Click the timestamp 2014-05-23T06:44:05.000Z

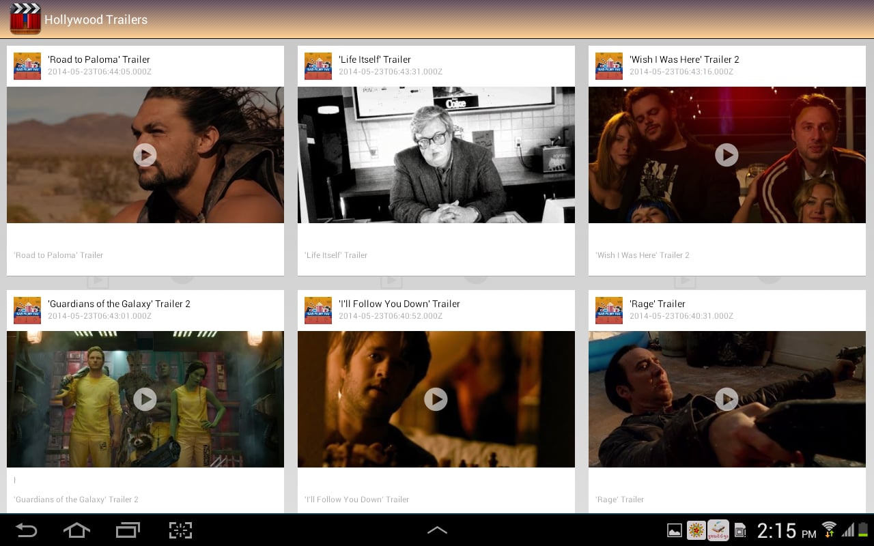(x=100, y=72)
